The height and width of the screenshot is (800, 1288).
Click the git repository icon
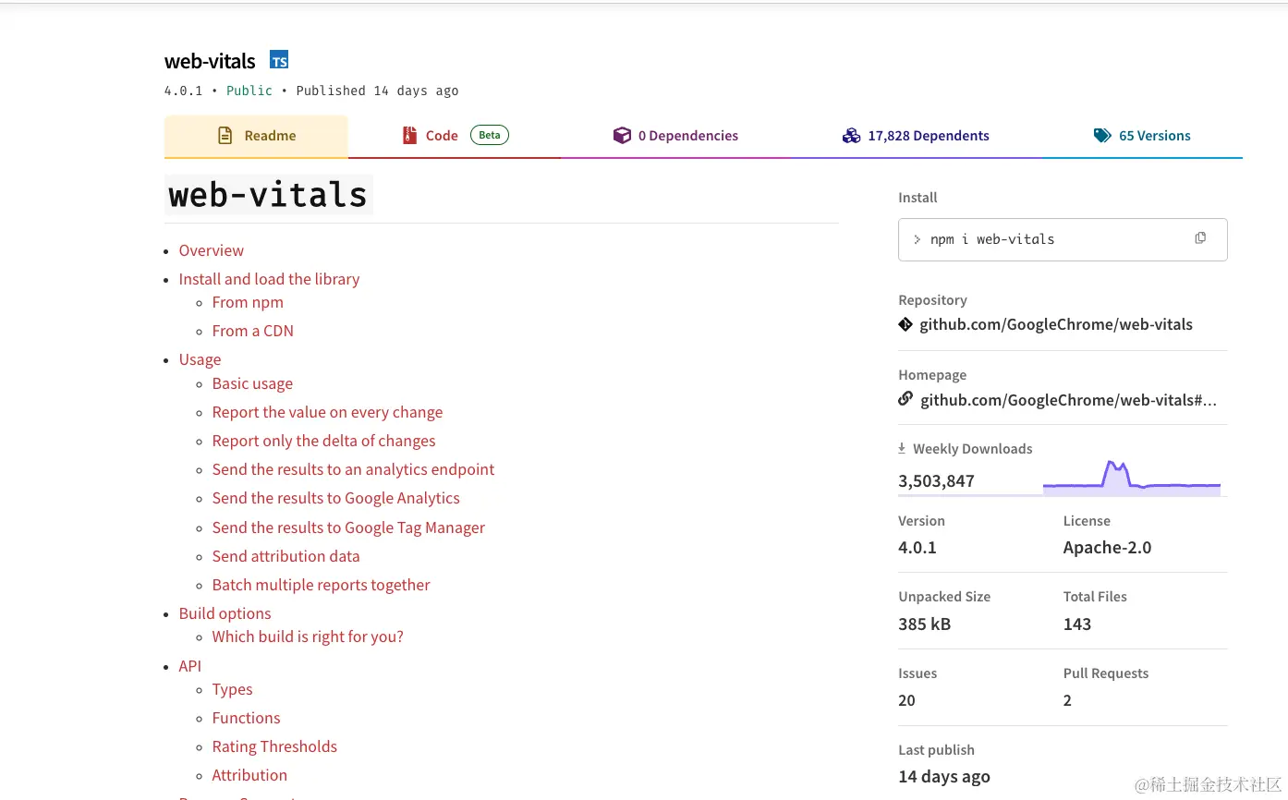tap(905, 324)
